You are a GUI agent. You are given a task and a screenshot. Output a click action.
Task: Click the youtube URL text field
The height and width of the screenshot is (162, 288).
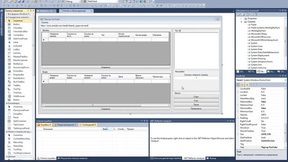(130, 26)
